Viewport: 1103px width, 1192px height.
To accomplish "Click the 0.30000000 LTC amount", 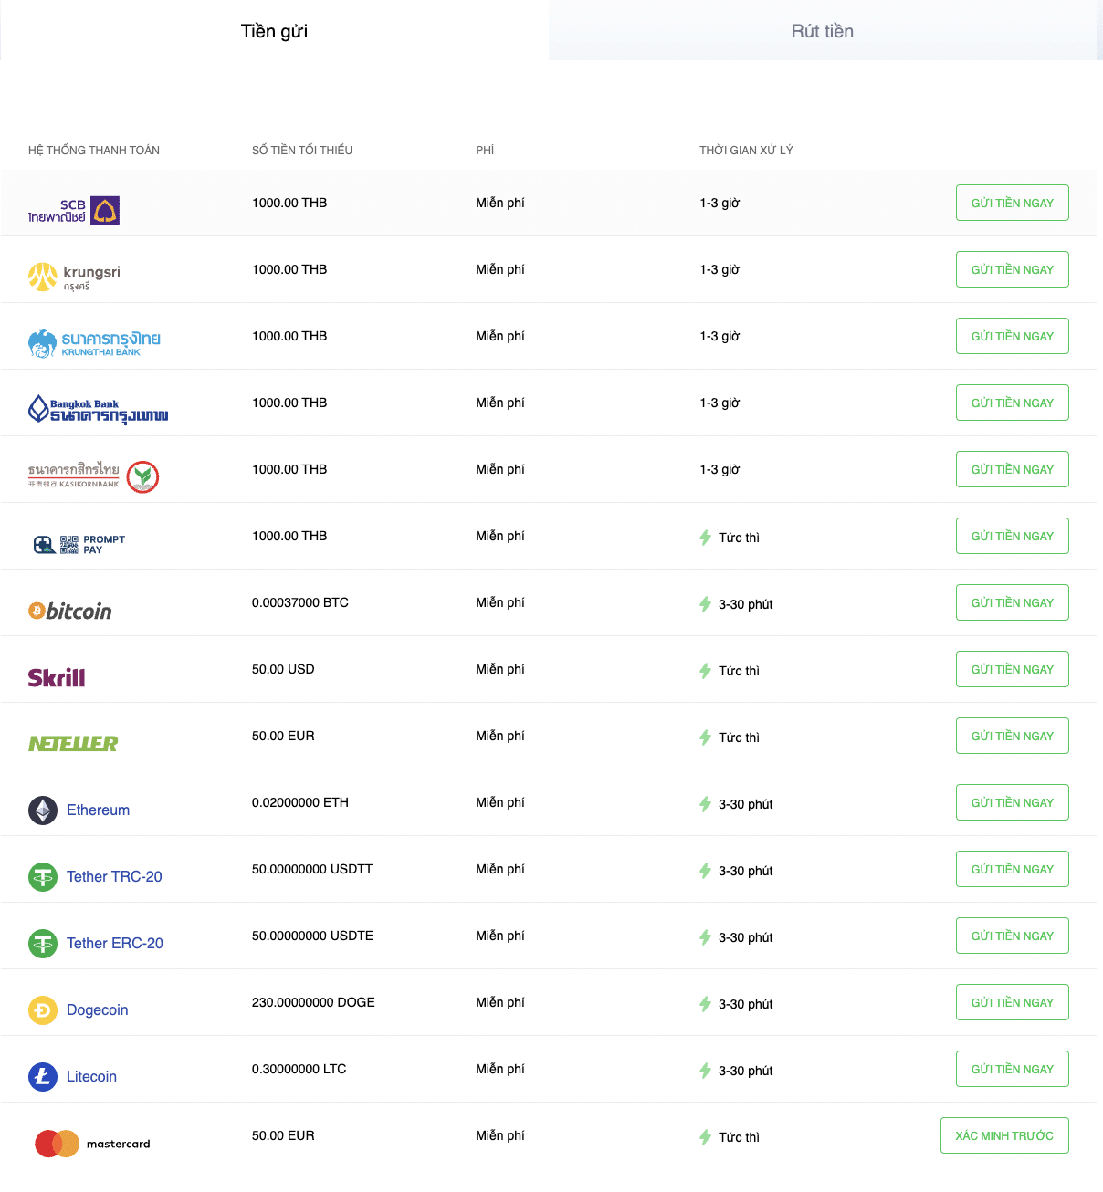I will pyautogui.click(x=299, y=1069).
